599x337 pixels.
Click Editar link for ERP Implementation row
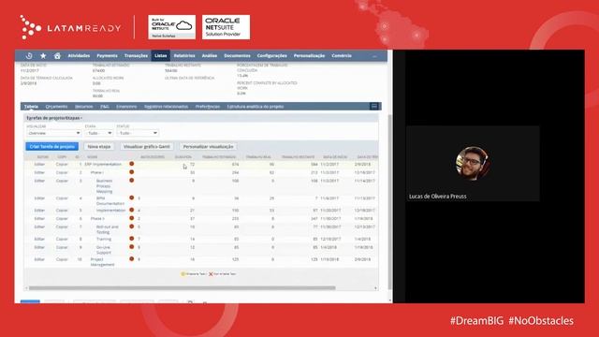(39, 165)
